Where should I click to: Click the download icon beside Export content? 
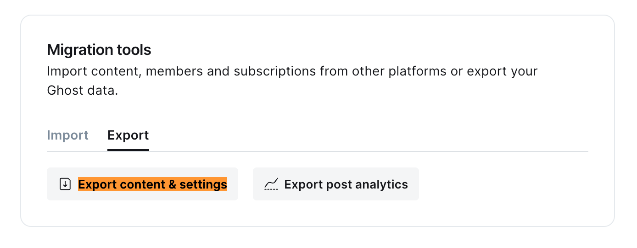coord(65,184)
